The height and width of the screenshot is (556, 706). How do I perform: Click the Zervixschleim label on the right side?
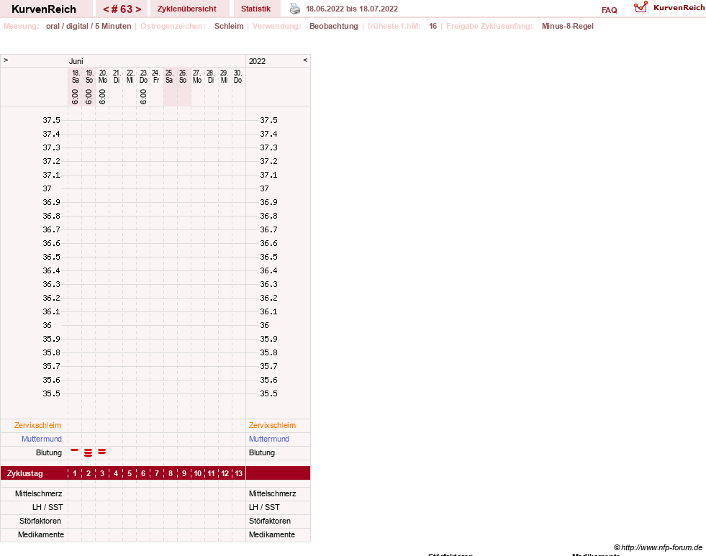tap(273, 425)
